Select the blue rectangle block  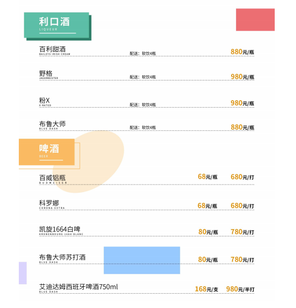tap(142, 260)
